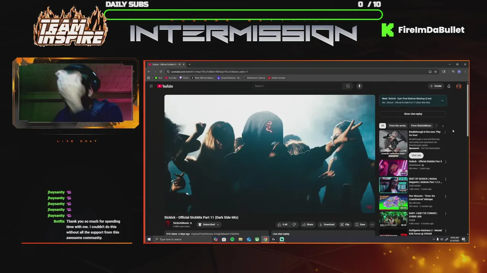
Task: Click the YouTube logo home link
Action: (x=165, y=86)
